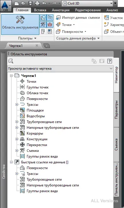Select the Коридоры node icon
The height and width of the screenshot is (208, 124).
point(22,133)
